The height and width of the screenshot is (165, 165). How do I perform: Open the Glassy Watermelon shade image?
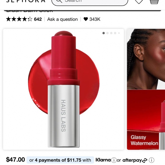click(x=146, y=119)
